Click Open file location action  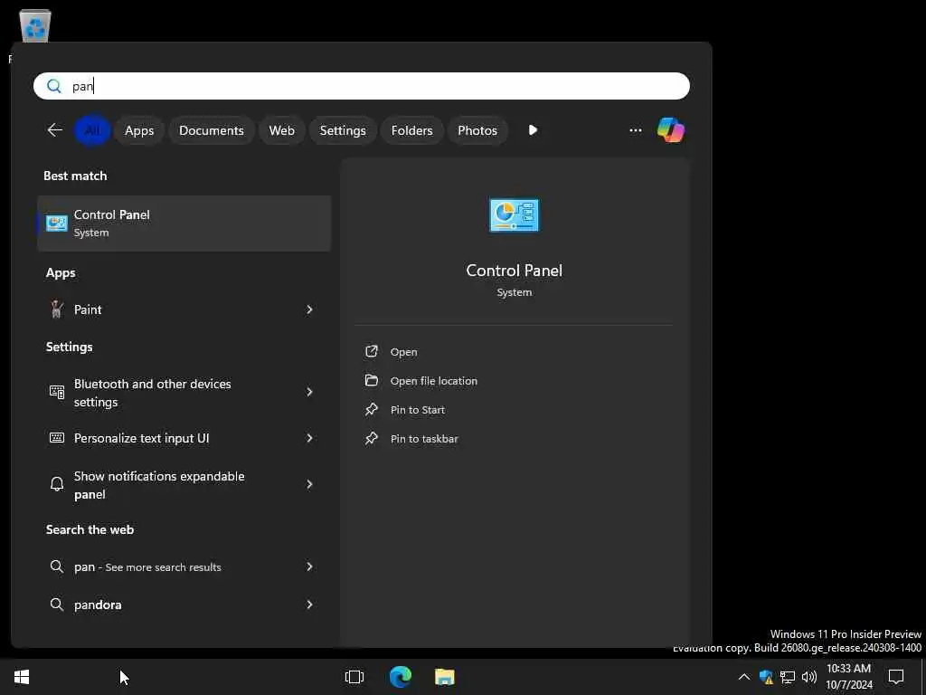(433, 381)
